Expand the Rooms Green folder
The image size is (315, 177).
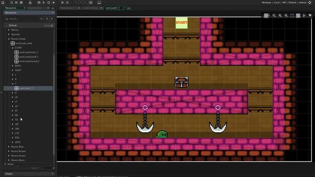point(9,155)
